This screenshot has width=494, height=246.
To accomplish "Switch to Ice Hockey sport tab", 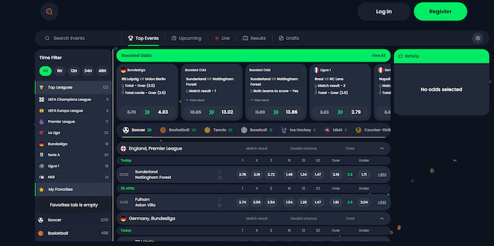I will pyautogui.click(x=298, y=130).
